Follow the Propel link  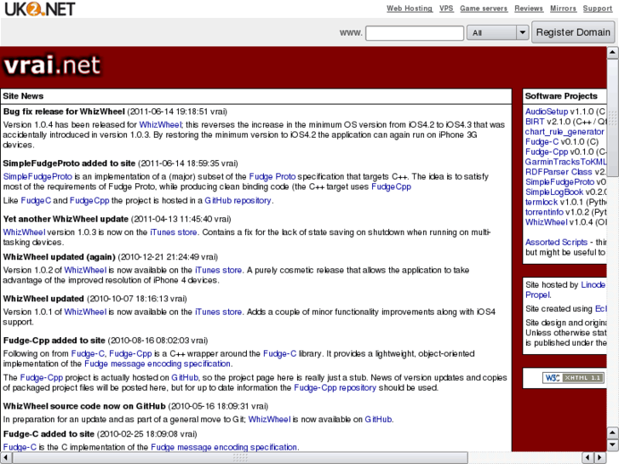click(537, 295)
